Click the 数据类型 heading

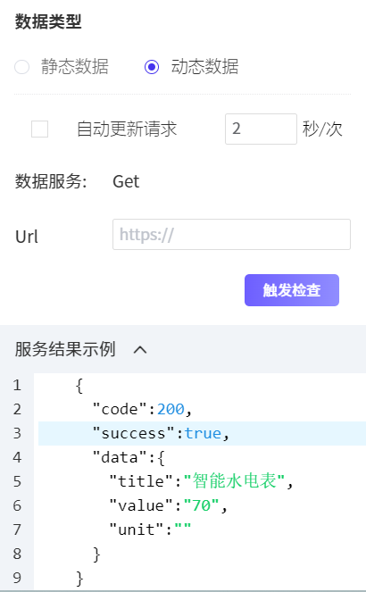(48, 21)
